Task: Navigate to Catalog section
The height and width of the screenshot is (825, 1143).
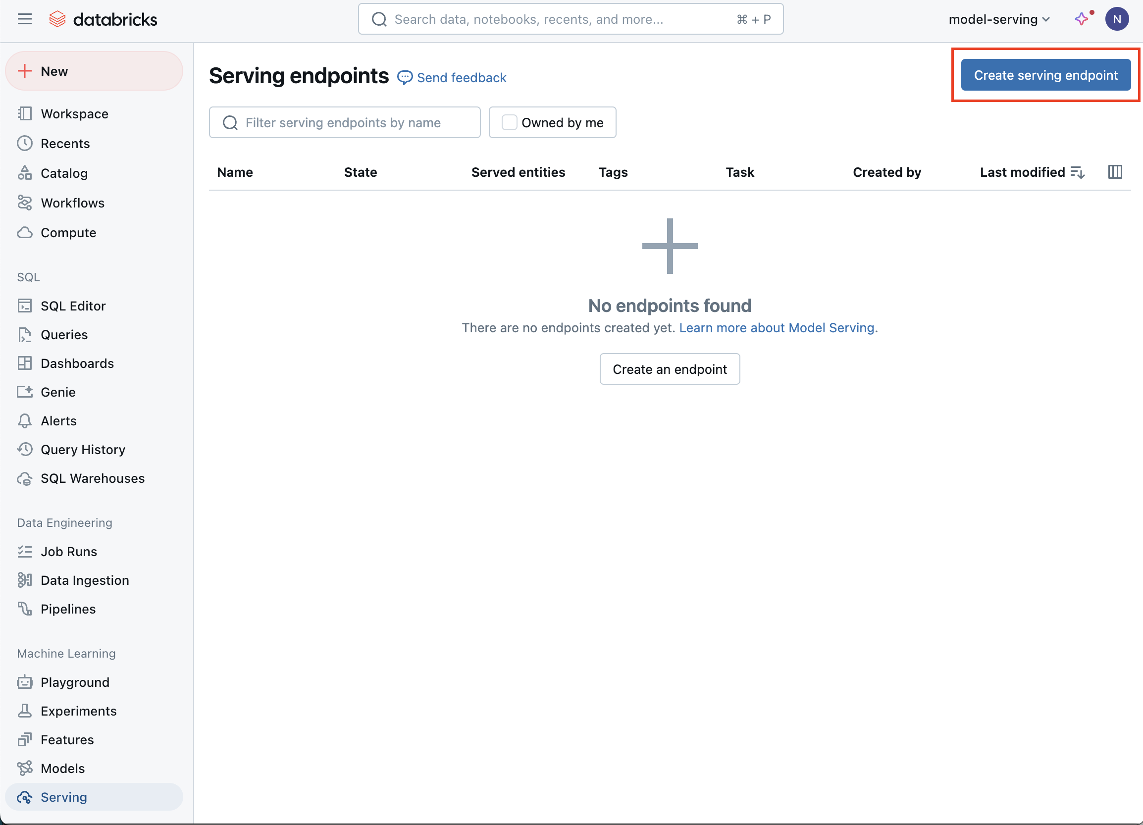Action: (64, 173)
